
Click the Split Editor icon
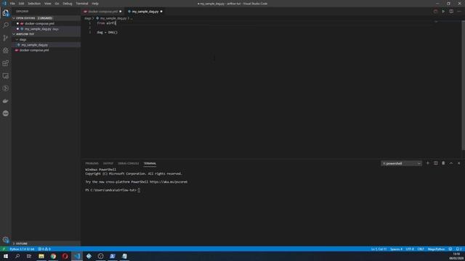click(451, 12)
